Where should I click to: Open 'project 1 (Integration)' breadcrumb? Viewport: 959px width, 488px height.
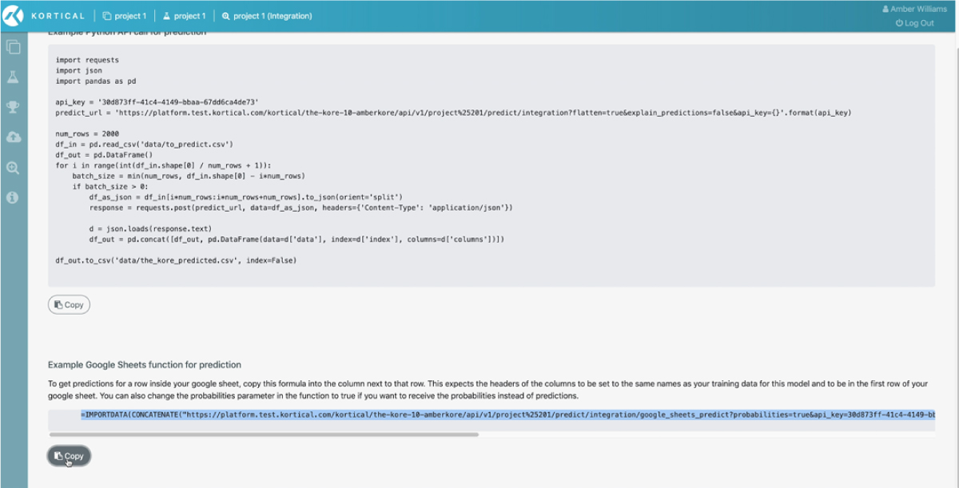[267, 16]
